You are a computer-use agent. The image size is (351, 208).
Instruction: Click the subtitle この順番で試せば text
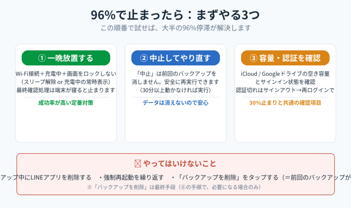point(175,28)
